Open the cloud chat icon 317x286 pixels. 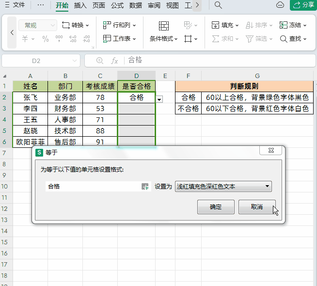[x=280, y=5]
